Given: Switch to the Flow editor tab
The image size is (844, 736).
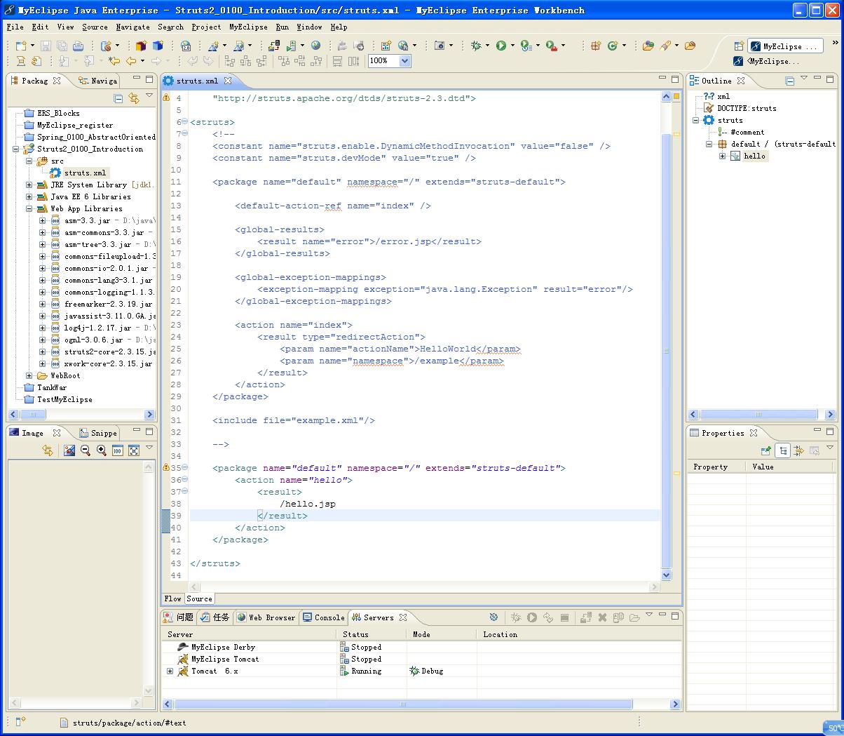Looking at the screenshot, I should [x=172, y=598].
